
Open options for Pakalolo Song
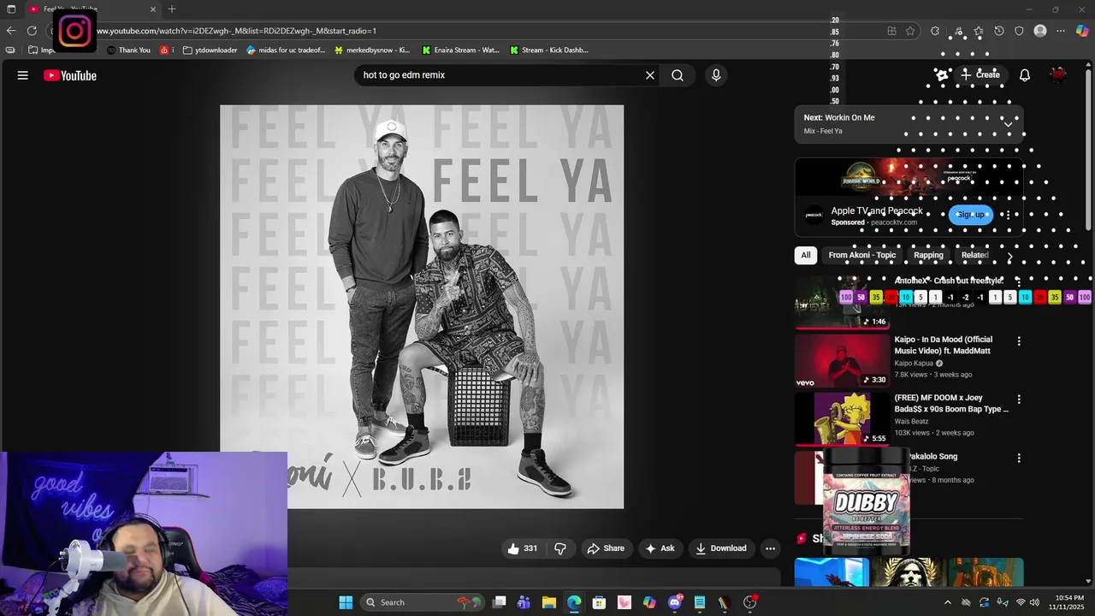point(1018,459)
